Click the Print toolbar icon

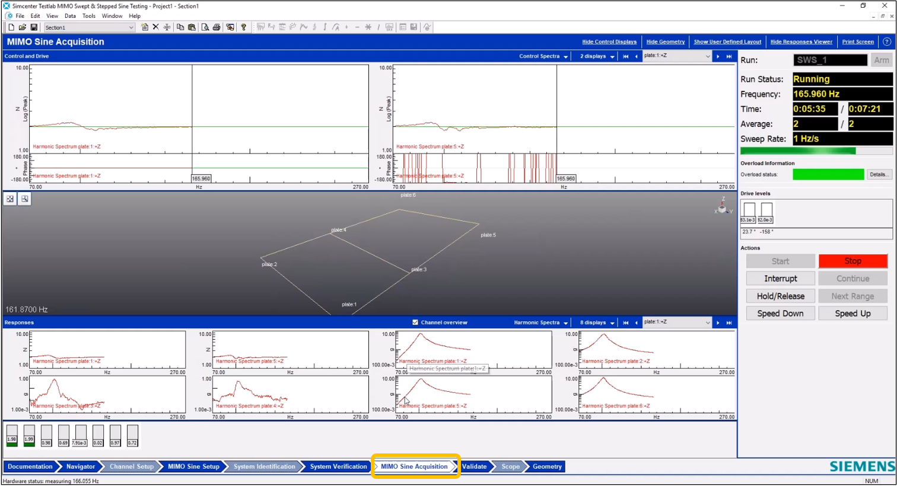click(x=217, y=27)
